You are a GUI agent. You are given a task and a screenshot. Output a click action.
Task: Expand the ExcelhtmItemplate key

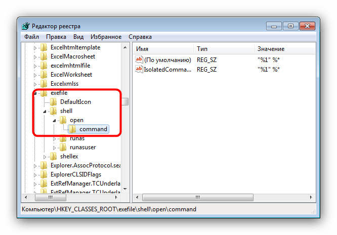pyautogui.click(x=35, y=48)
